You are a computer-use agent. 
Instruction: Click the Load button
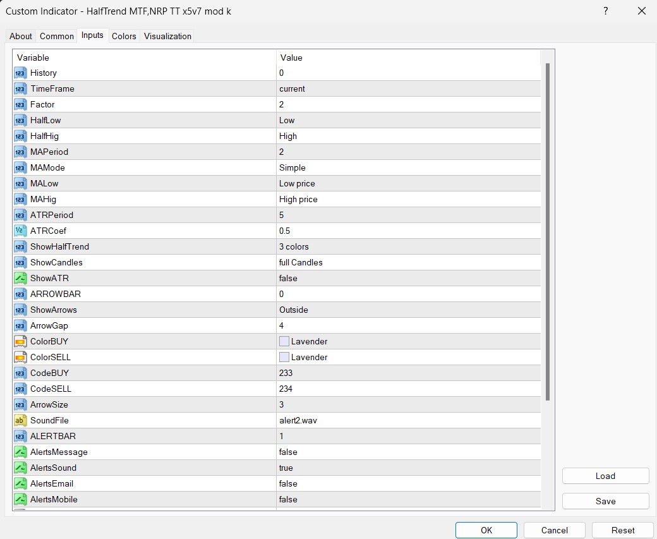(605, 476)
